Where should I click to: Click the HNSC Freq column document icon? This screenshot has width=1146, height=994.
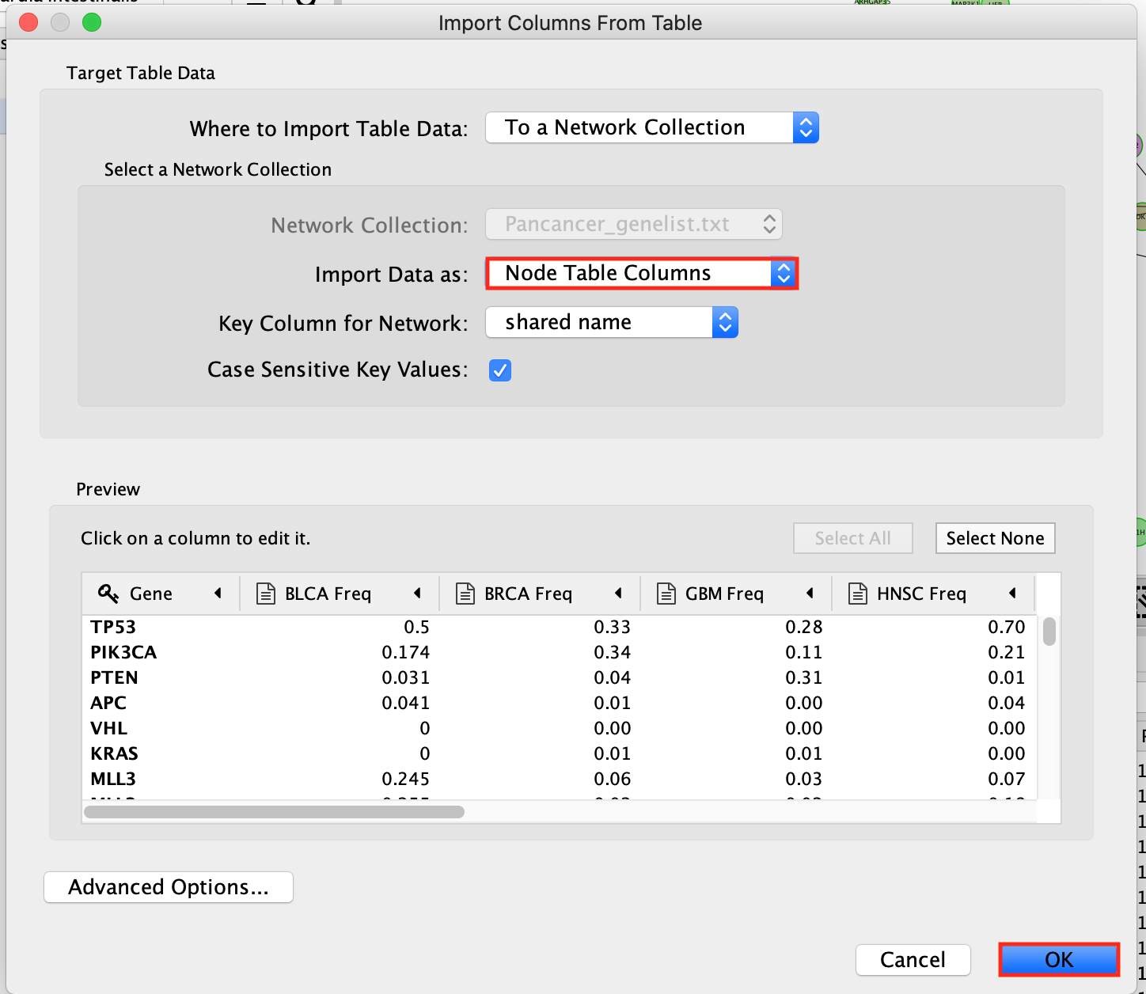(x=858, y=594)
